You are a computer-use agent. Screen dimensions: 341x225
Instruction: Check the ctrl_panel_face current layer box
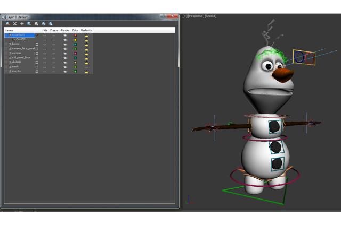click(37, 58)
